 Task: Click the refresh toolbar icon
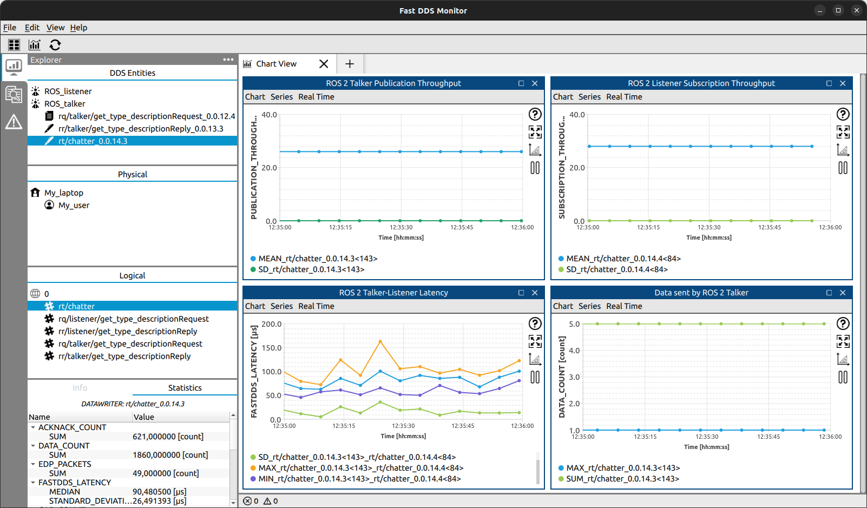coord(55,45)
